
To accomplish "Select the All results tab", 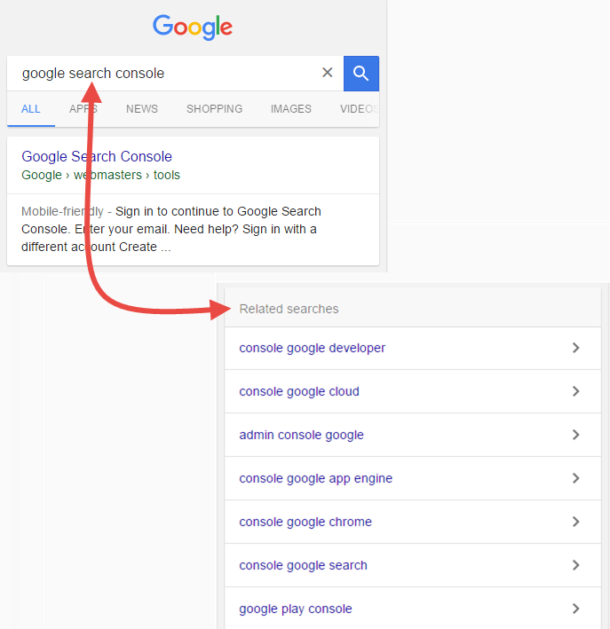I will click(x=31, y=109).
